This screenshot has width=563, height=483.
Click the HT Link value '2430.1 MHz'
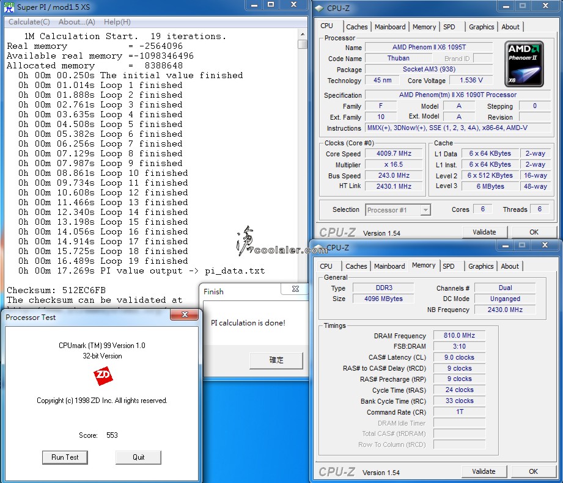click(x=394, y=186)
